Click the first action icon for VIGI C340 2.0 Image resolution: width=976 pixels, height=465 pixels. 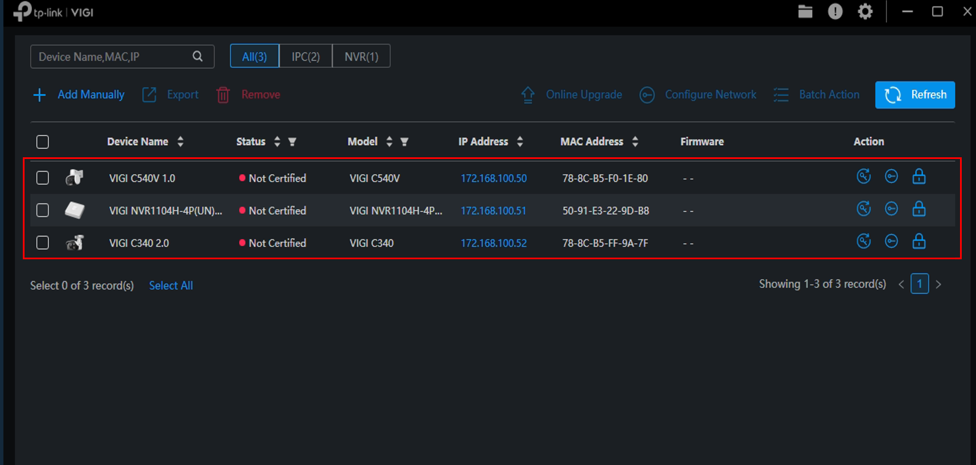pos(864,242)
